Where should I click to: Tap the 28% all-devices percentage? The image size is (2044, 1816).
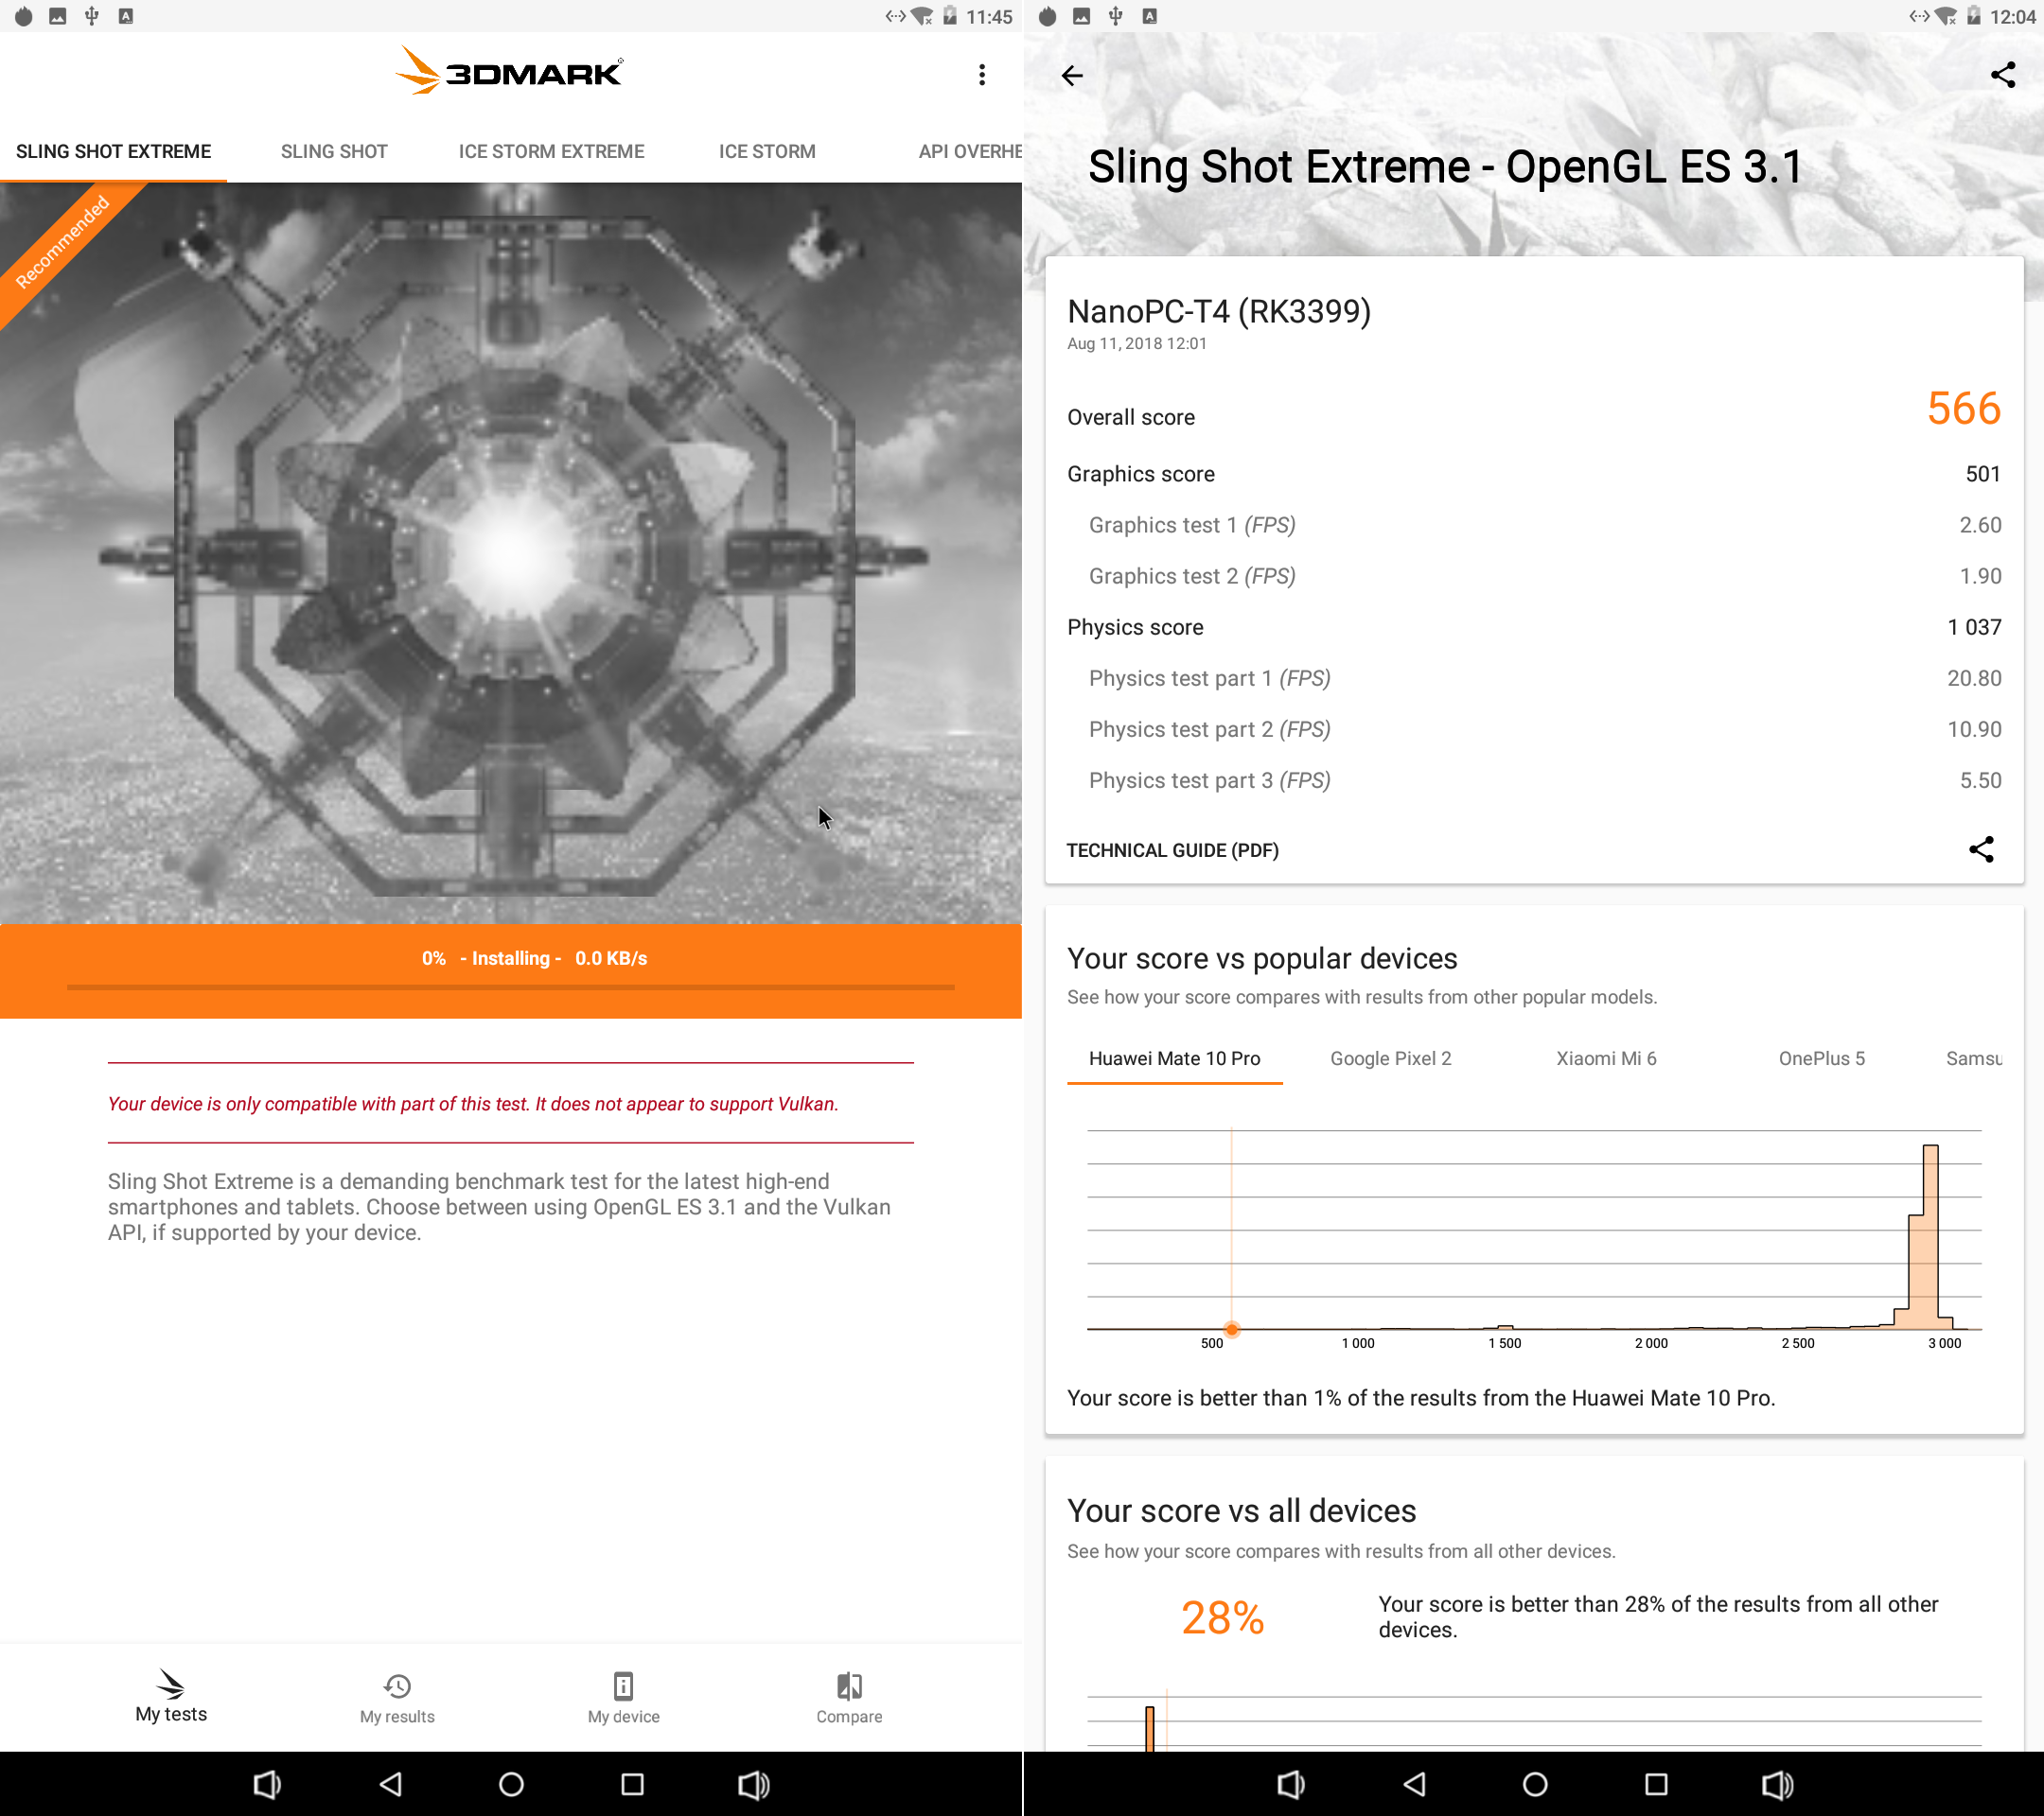(x=1222, y=1618)
